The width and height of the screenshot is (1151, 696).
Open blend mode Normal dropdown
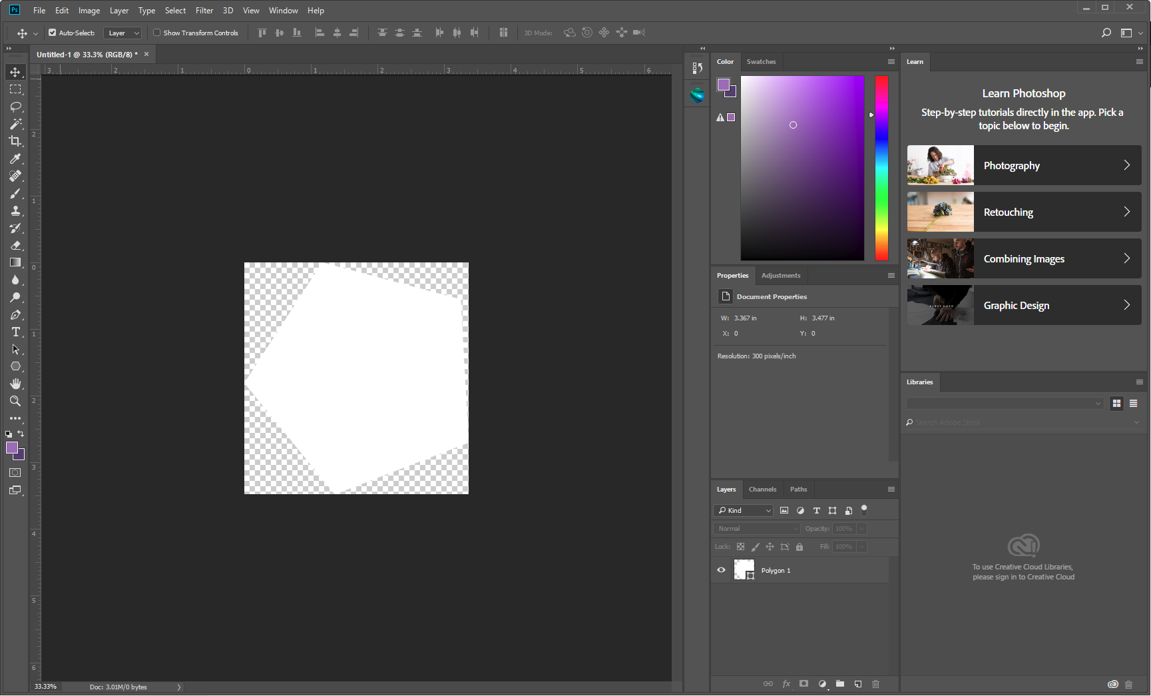coord(757,529)
